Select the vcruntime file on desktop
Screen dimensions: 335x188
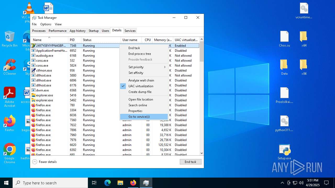[x=304, y=11]
